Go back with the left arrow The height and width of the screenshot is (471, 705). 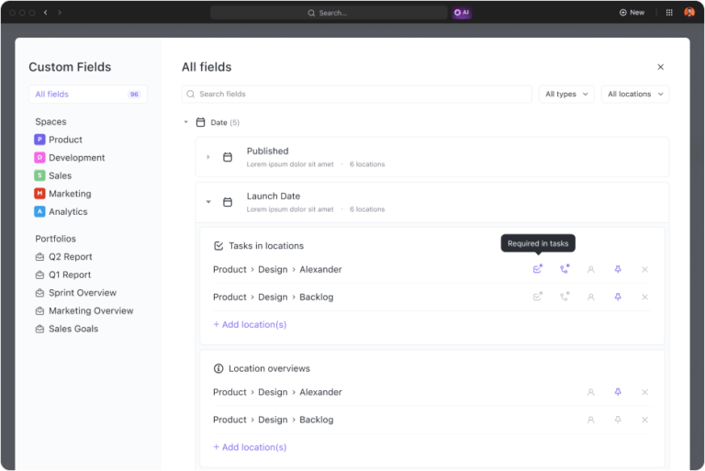tap(45, 13)
